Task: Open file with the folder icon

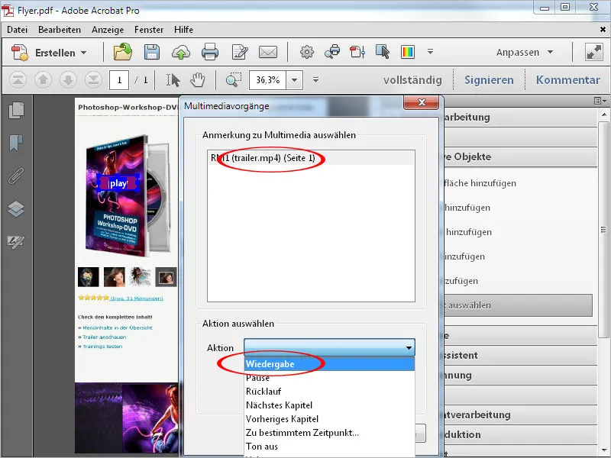Action: 123,52
